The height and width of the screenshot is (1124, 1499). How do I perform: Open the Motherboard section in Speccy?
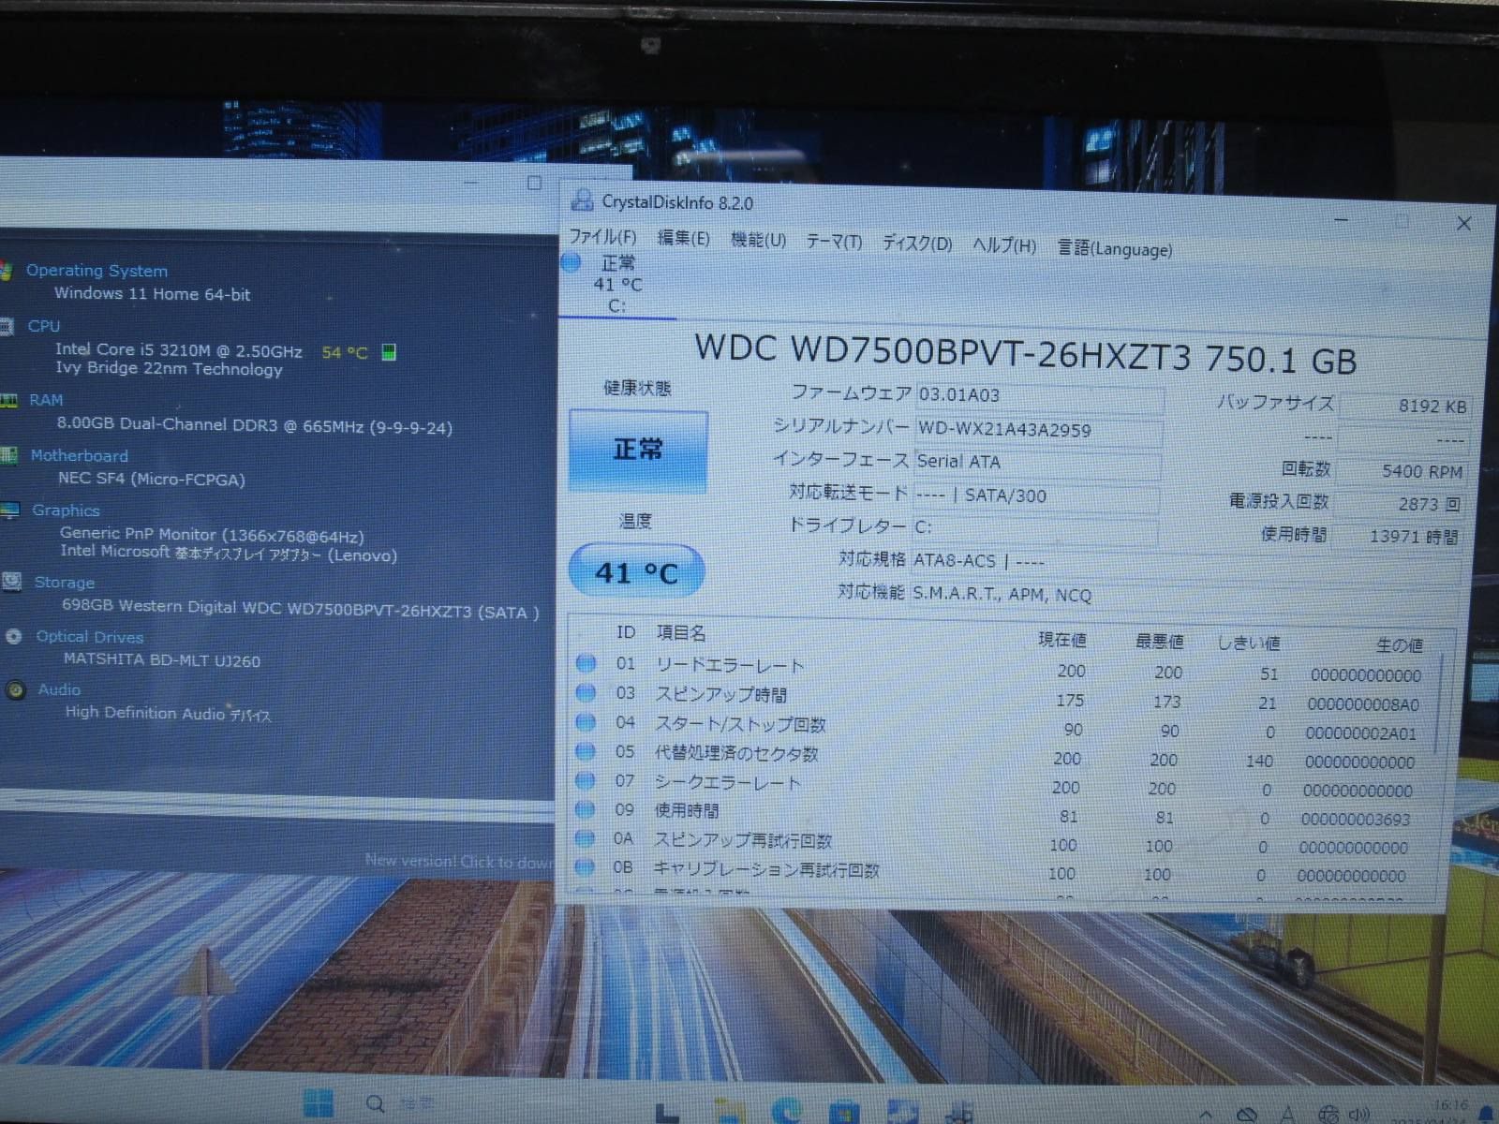pos(80,455)
